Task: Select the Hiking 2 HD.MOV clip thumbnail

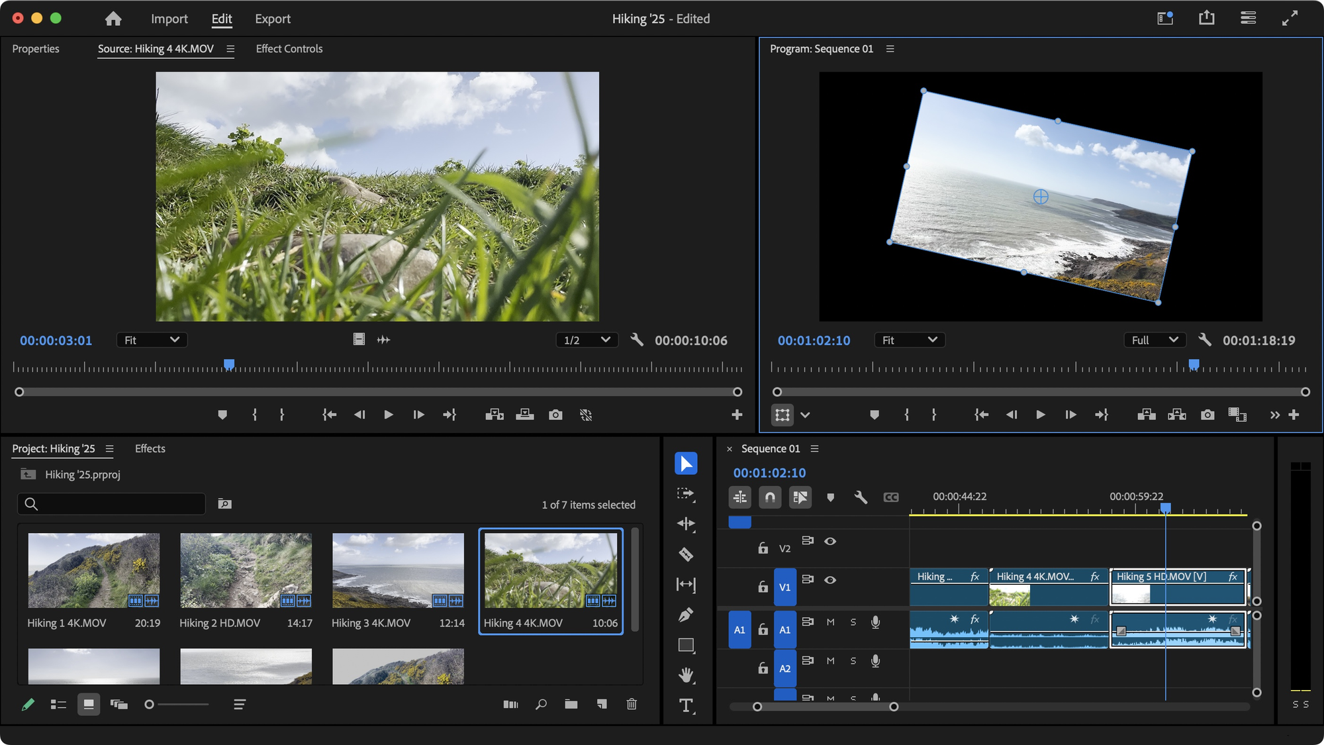Action: [x=246, y=571]
